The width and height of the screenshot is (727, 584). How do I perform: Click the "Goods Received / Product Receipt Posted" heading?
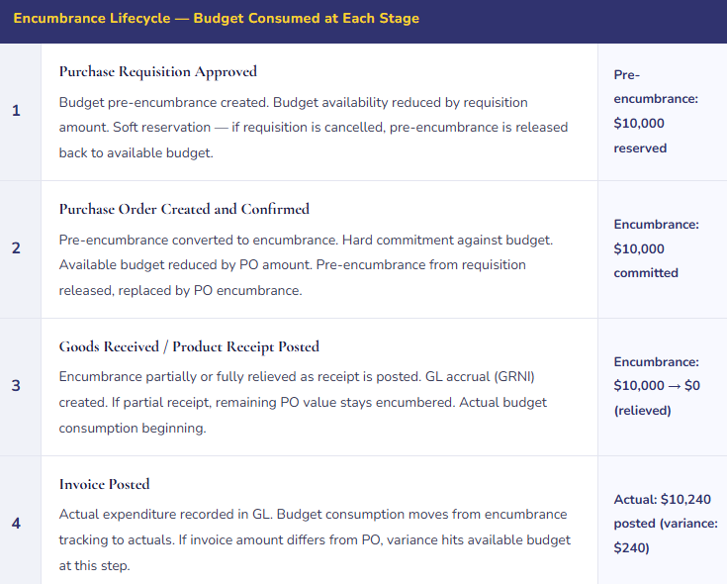[189, 346]
